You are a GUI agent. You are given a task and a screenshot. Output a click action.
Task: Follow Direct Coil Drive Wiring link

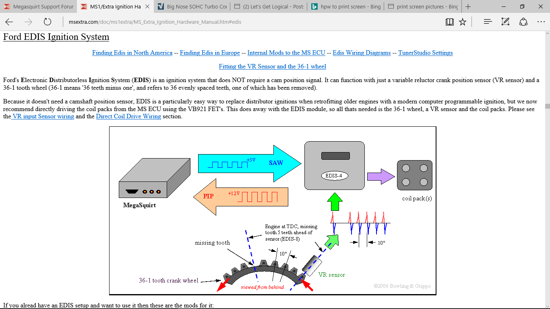(128, 116)
